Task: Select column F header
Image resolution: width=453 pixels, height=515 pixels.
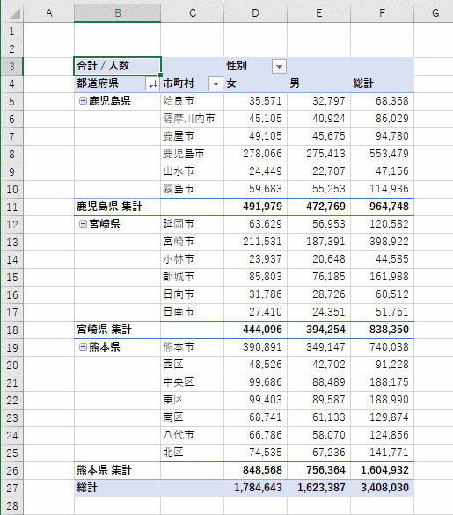Action: [x=382, y=13]
